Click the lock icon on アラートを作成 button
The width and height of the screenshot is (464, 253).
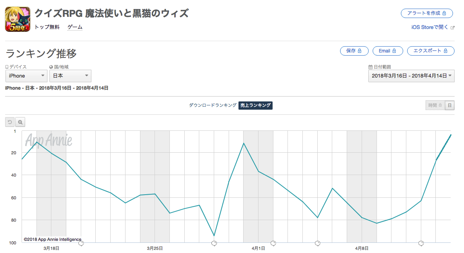point(444,13)
